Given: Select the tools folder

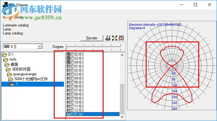Looking at the screenshot, I should pyautogui.click(x=13, y=59).
